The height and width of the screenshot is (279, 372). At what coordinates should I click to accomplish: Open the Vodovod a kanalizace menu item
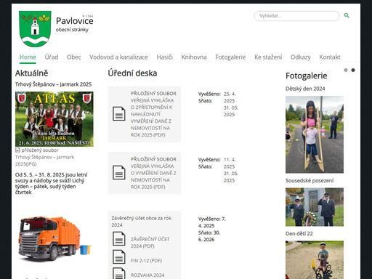tap(118, 57)
